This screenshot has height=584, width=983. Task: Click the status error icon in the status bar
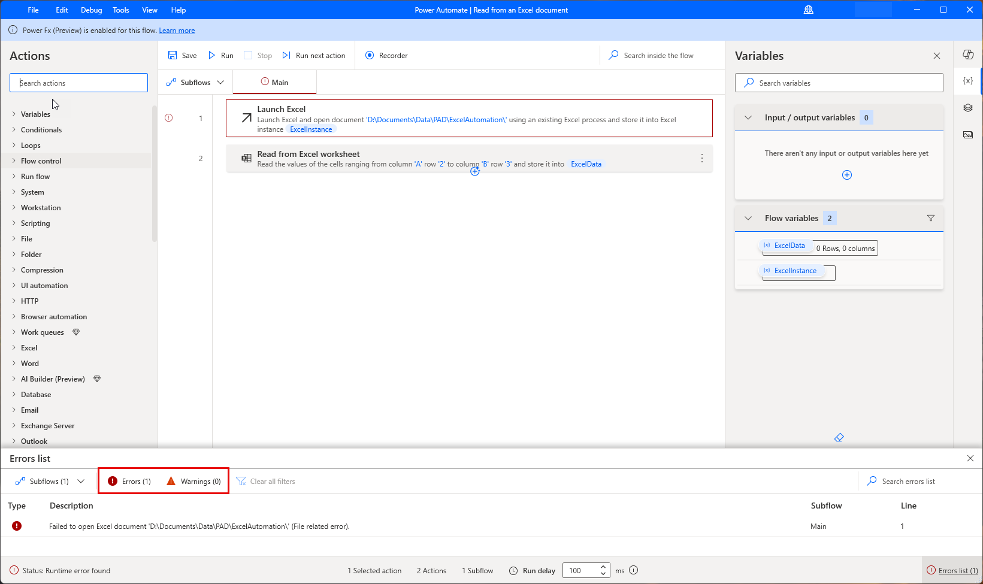coord(14,570)
